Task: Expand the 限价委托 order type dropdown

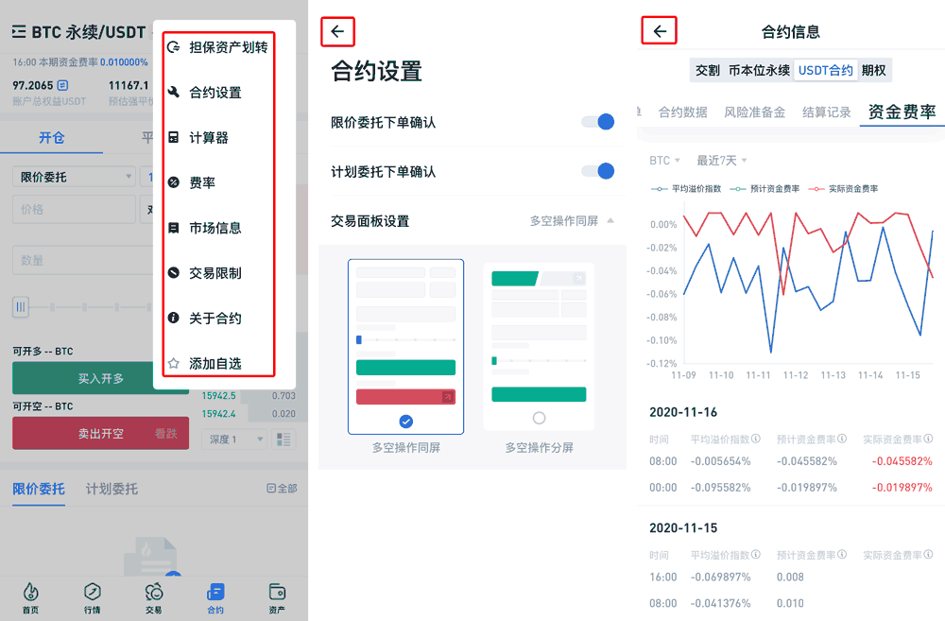Action: (x=74, y=177)
